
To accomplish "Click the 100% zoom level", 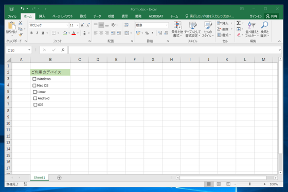I will [x=274, y=184].
